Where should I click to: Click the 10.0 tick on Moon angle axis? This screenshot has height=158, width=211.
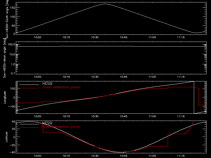pyautogui.click(x=12, y=54)
